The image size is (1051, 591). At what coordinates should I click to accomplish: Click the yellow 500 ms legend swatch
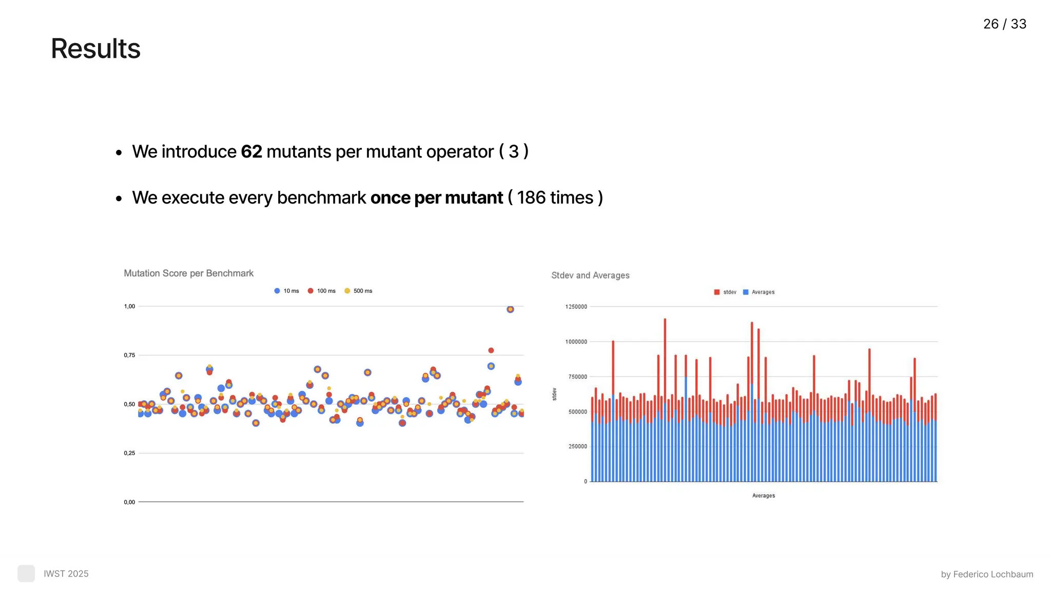pyautogui.click(x=347, y=291)
